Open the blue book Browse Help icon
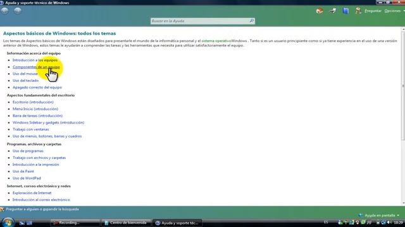The image size is (405, 227). coord(346,11)
